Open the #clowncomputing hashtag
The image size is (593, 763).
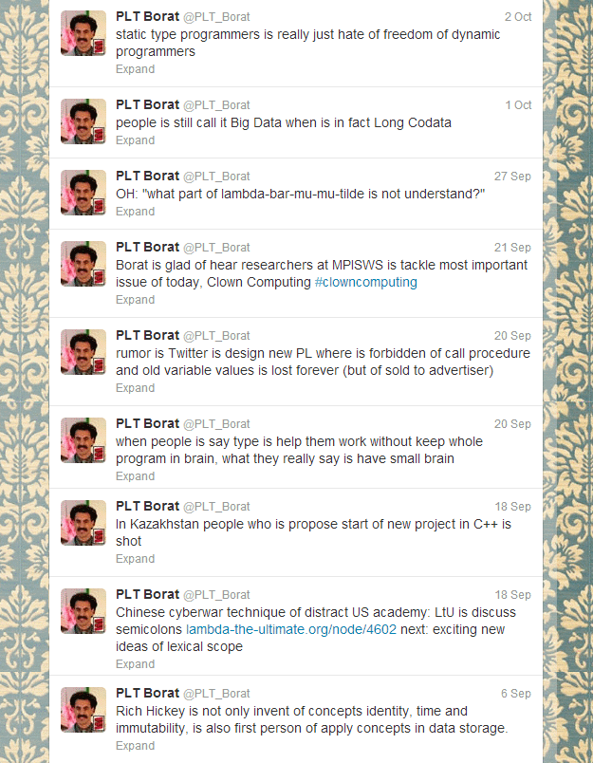tap(366, 282)
